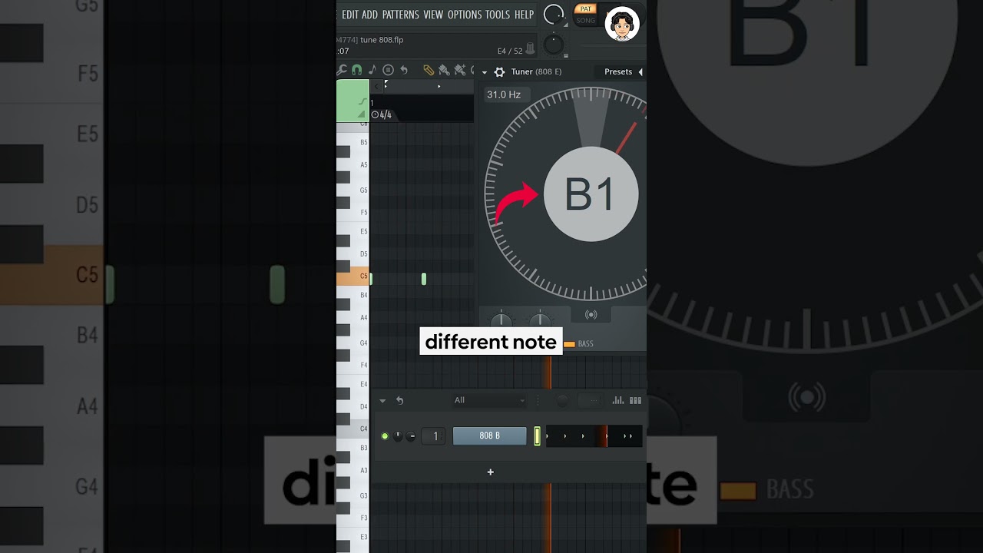Click the mixer track number 1 box
983x553 pixels.
pos(435,436)
